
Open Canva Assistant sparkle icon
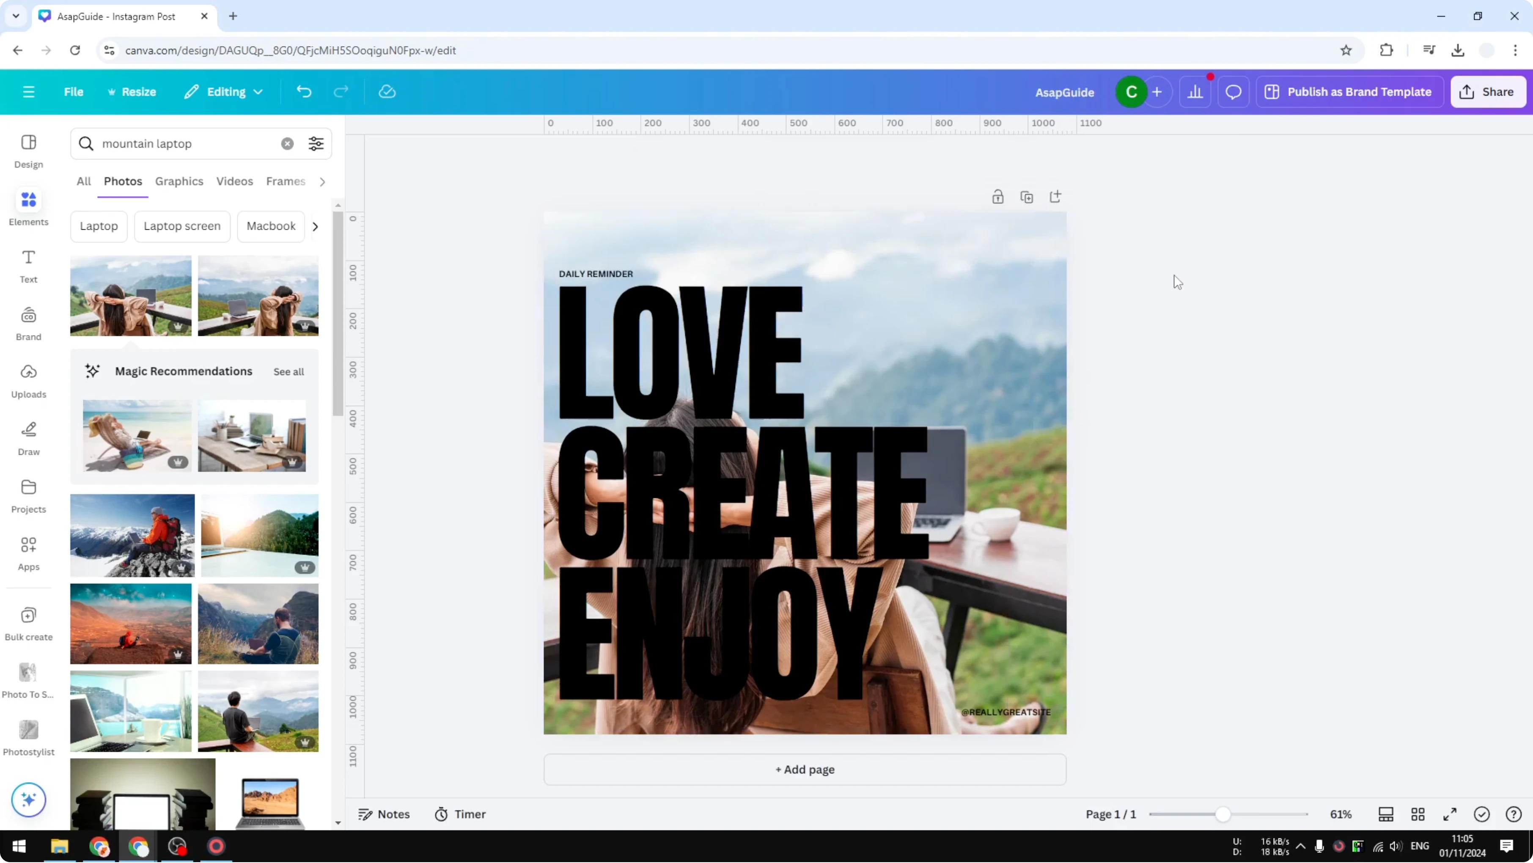[x=28, y=800]
